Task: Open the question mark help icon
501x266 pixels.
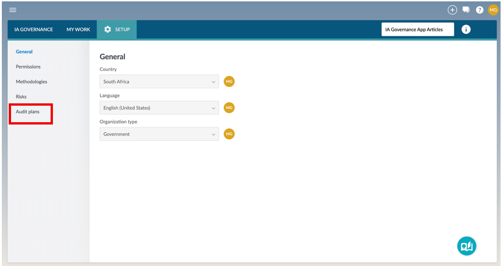Action: pyautogui.click(x=479, y=10)
